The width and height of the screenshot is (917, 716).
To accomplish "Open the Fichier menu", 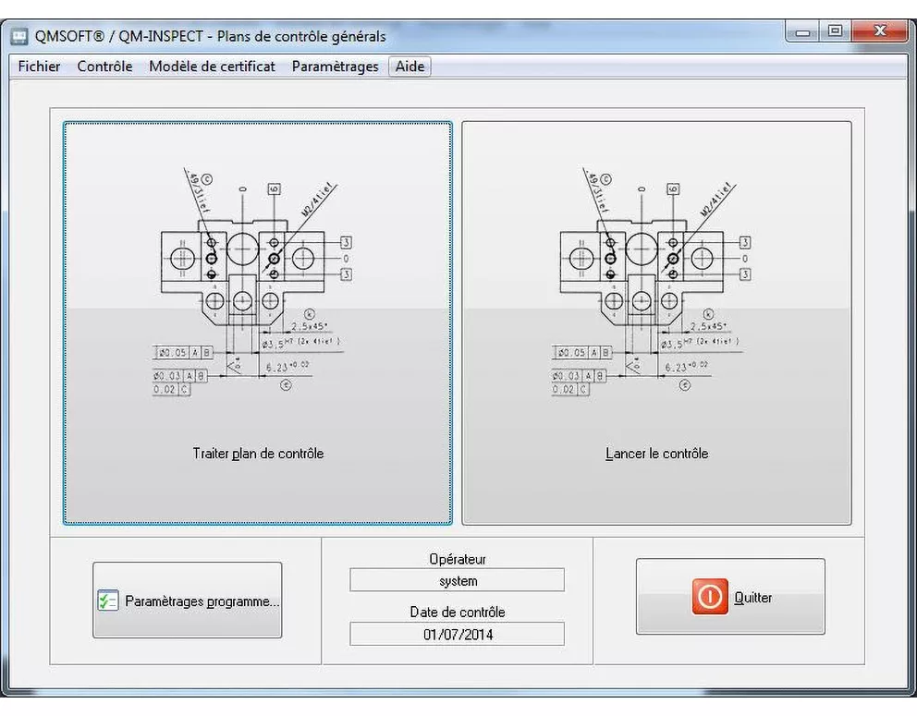I will tap(39, 67).
